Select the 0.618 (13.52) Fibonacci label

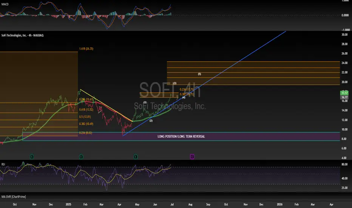click(86, 110)
